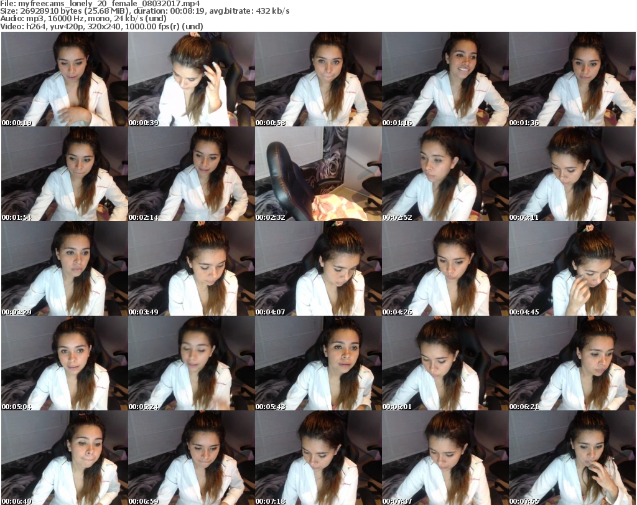Open the thumbnail timed 00:01:54
Image resolution: width=637 pixels, height=505 pixels.
tap(65, 174)
